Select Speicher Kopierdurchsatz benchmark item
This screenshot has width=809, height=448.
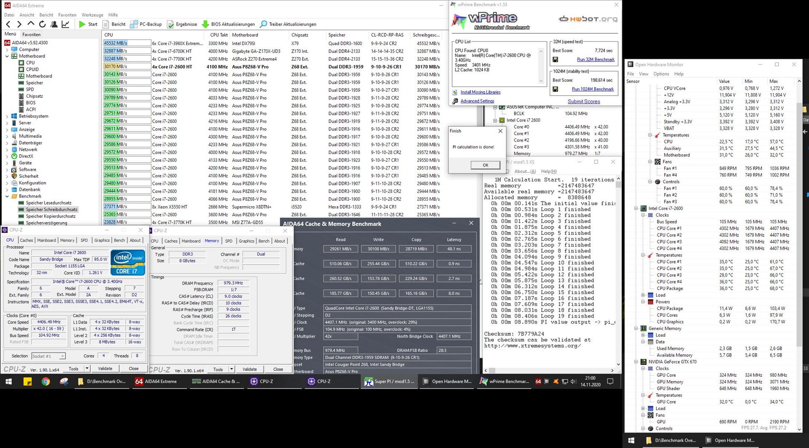click(51, 216)
